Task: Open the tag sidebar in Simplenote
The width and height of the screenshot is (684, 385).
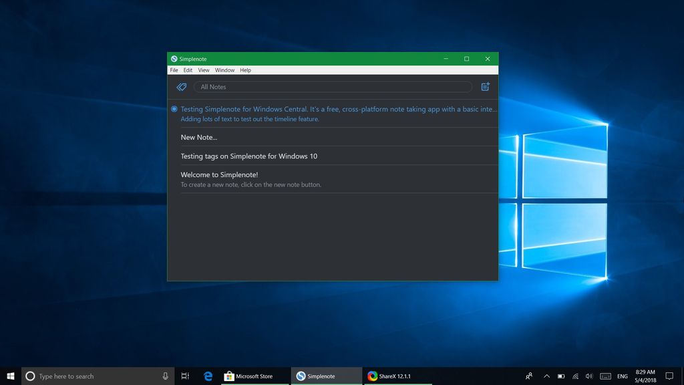Action: (x=180, y=86)
